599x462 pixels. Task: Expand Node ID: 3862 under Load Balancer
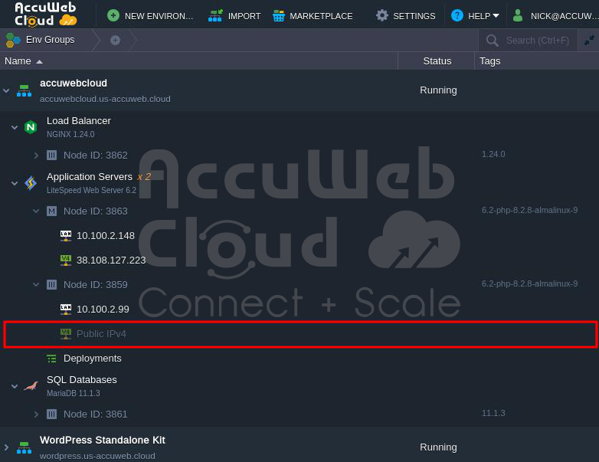pyautogui.click(x=36, y=155)
